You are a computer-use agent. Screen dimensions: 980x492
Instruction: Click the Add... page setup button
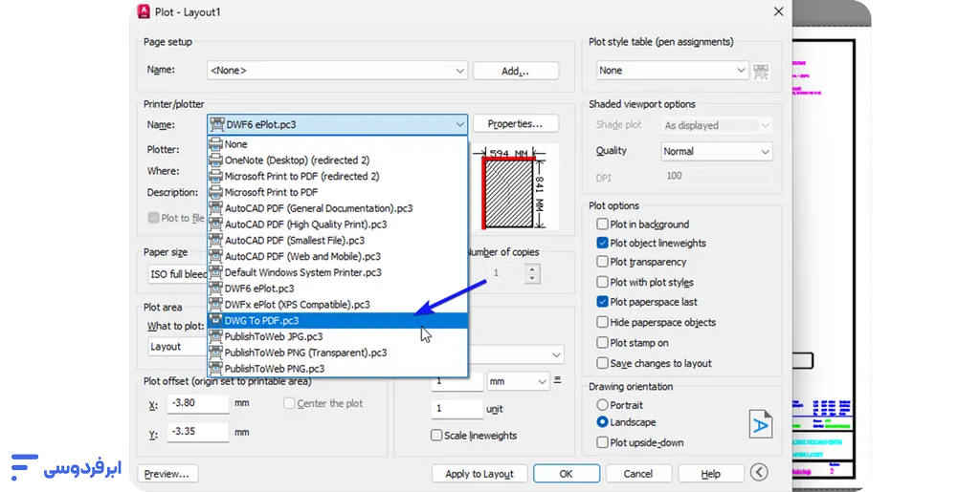click(516, 71)
